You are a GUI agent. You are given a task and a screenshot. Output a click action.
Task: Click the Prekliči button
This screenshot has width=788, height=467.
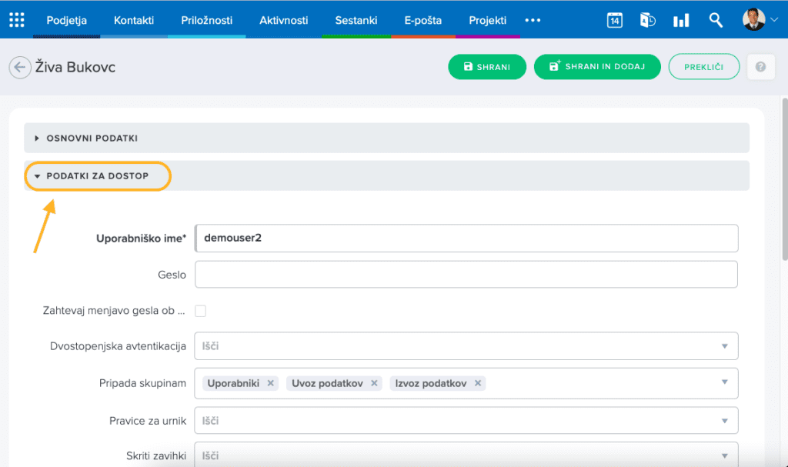pyautogui.click(x=703, y=67)
